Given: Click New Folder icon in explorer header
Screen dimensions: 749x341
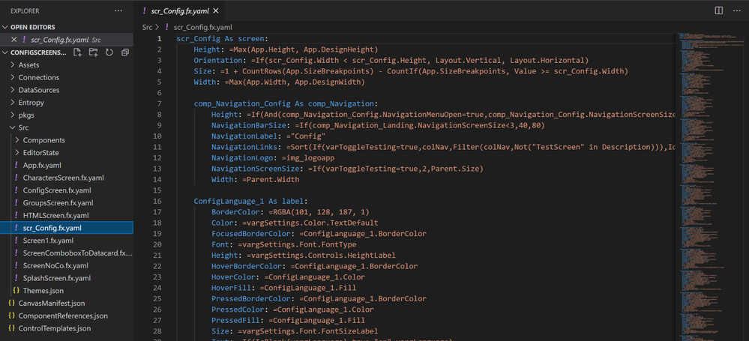Looking at the screenshot, I should pos(93,52).
